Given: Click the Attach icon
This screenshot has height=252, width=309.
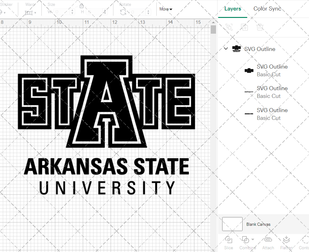Looking at the screenshot, I should pos(268,242).
